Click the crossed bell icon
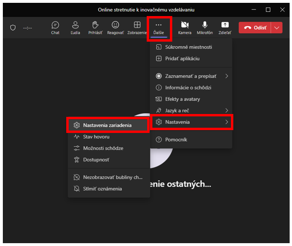This screenshot has width=292, height=246. point(77,189)
